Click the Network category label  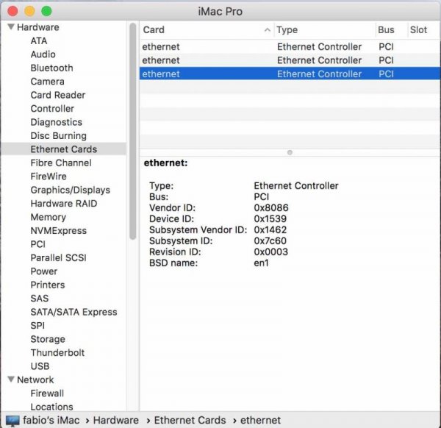(35, 379)
